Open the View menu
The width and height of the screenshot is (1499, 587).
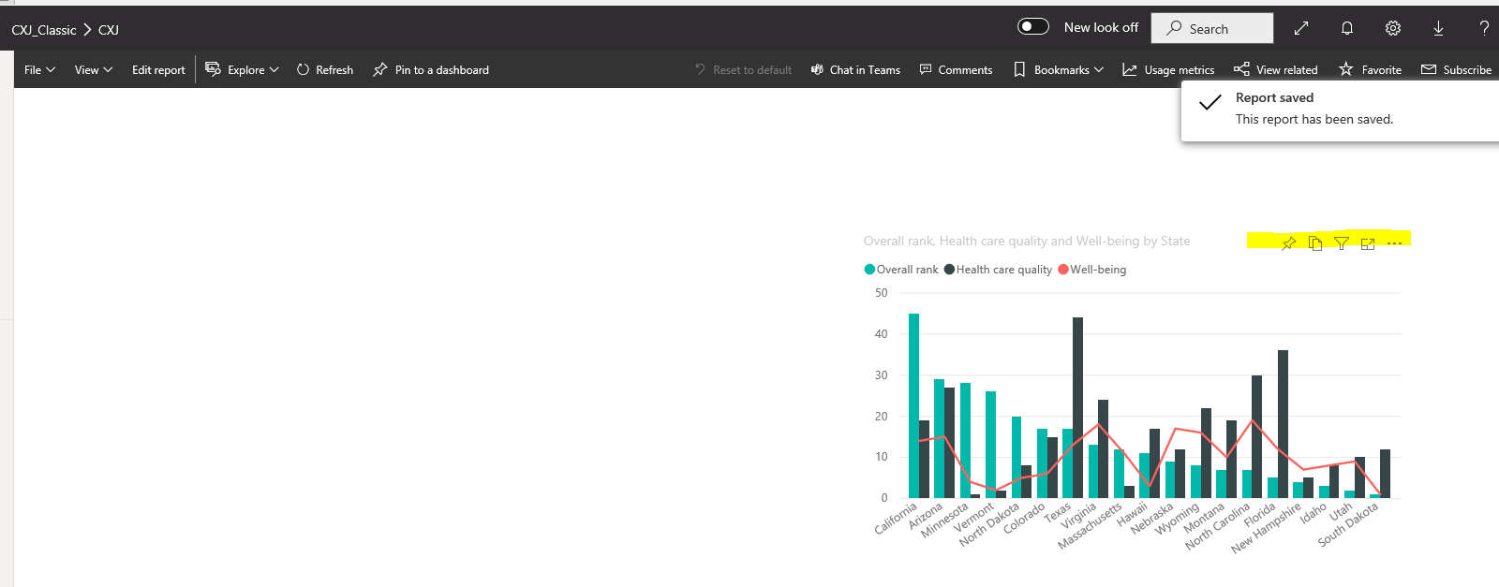pyautogui.click(x=94, y=70)
